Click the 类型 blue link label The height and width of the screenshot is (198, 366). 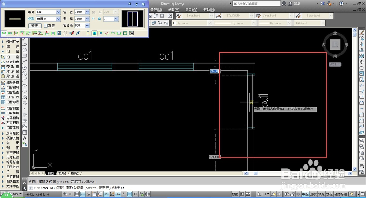click(31, 19)
